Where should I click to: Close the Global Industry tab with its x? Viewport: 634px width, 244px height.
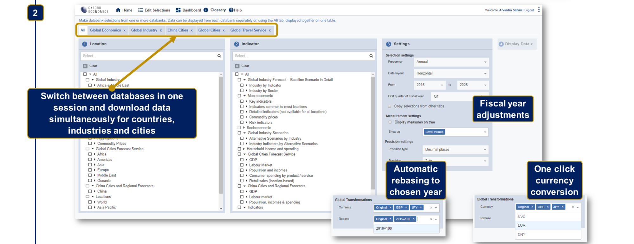[161, 30]
